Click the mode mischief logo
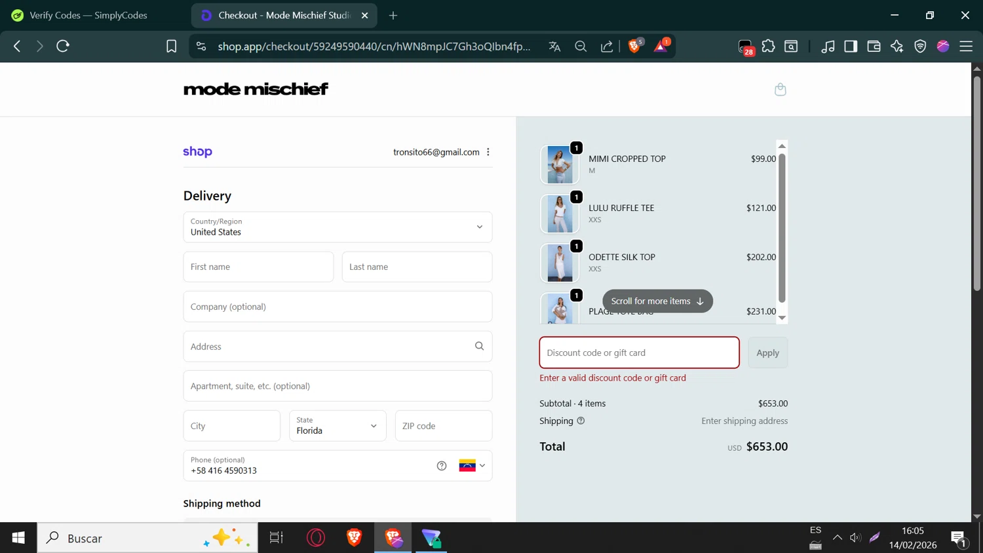Screen dimensions: 983x553 (256, 89)
